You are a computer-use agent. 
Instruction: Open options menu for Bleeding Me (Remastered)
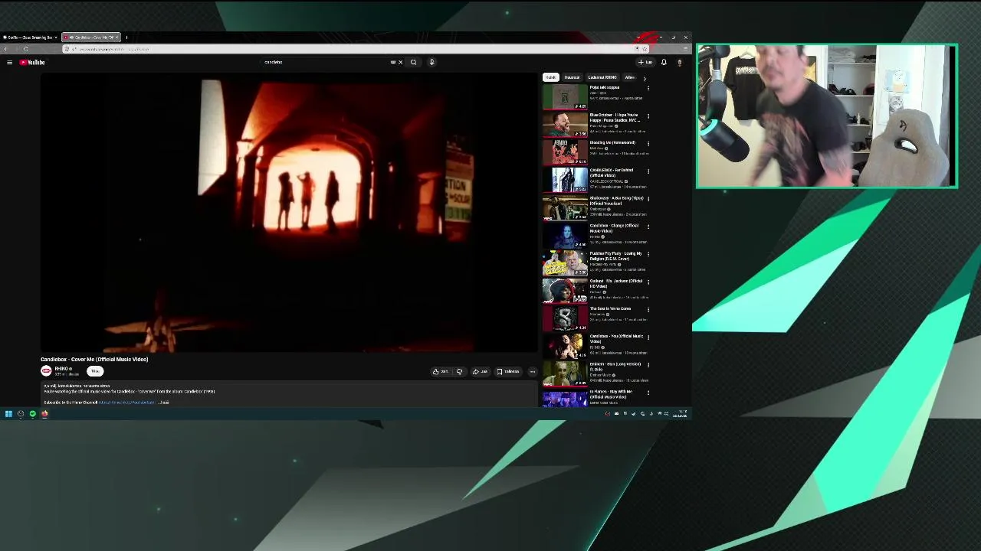pos(648,144)
